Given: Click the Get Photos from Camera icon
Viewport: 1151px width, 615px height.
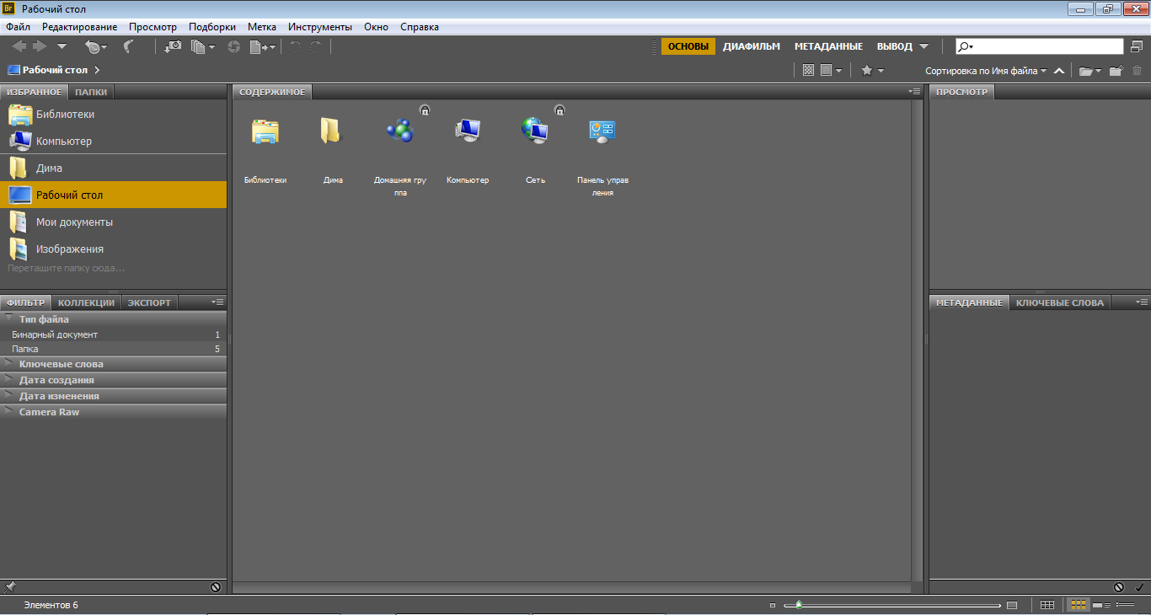Looking at the screenshot, I should pyautogui.click(x=173, y=47).
